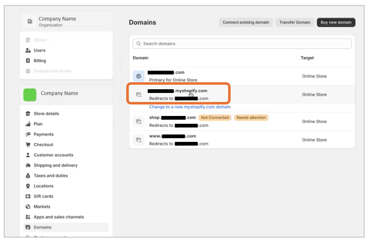
Task: Click the Shipping and delivery truck icon
Action: 28,165
